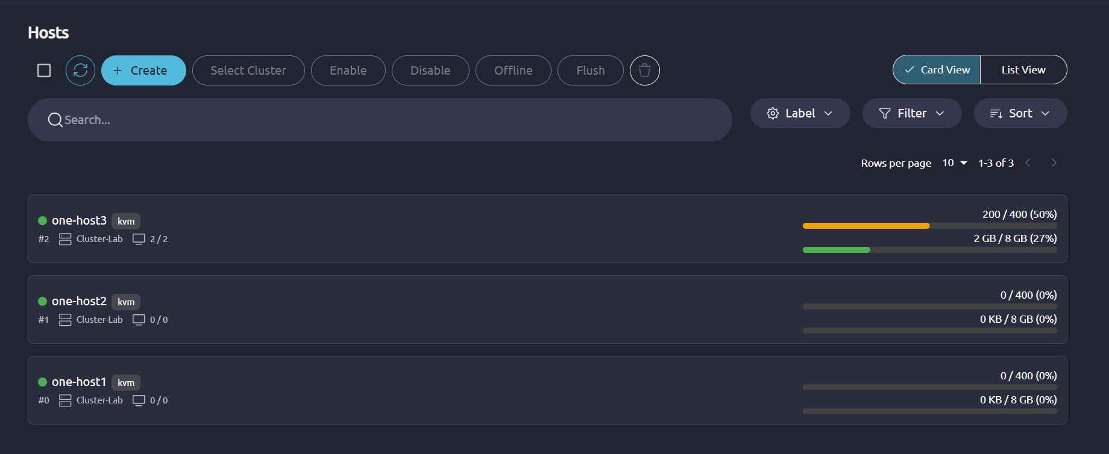Open the Sort dropdown
This screenshot has height=454, width=1109.
click(x=1020, y=113)
